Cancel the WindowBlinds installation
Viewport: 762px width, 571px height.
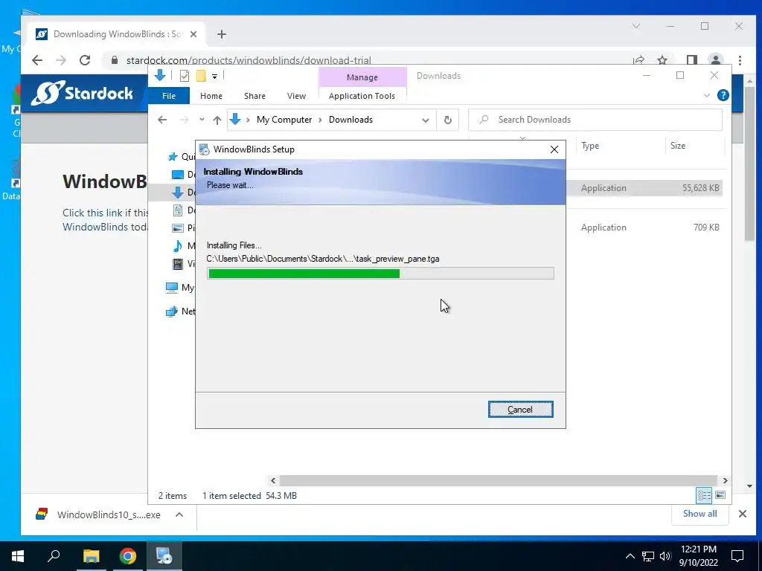520,410
